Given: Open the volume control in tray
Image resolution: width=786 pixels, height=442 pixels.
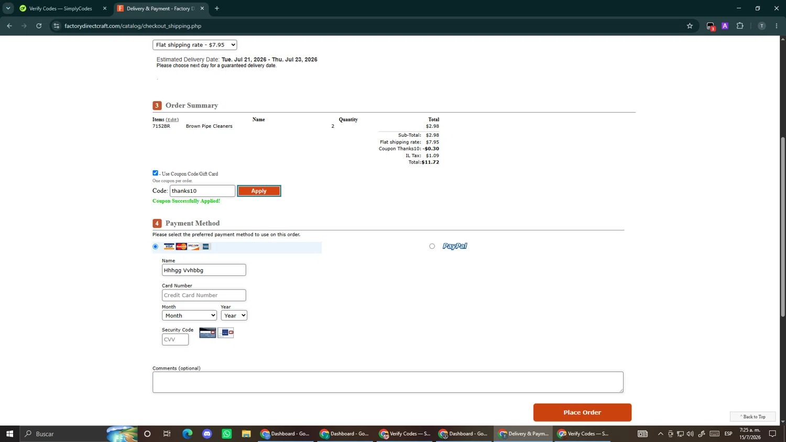Looking at the screenshot, I should click(x=690, y=434).
